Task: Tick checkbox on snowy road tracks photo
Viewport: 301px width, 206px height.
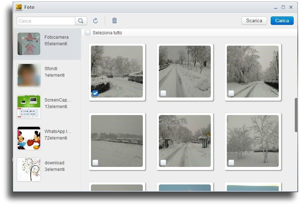Action: pos(163,93)
